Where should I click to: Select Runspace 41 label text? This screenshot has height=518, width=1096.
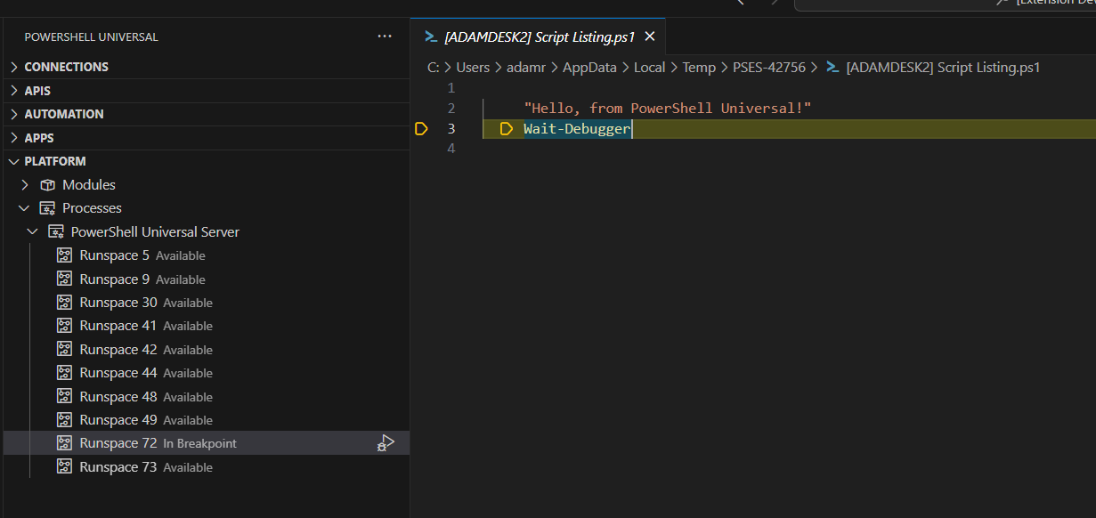tap(118, 326)
